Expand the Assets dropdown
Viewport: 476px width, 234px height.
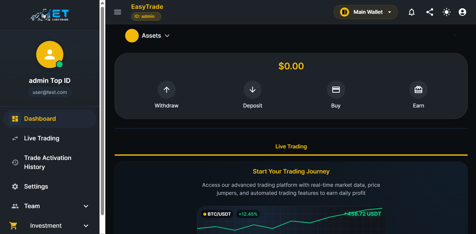167,36
